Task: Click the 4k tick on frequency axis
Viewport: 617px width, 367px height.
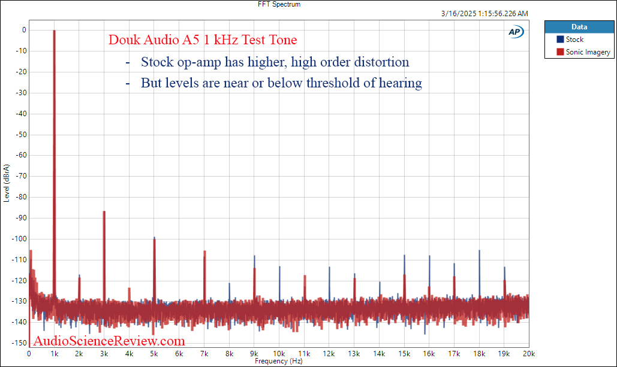Action: (x=129, y=354)
